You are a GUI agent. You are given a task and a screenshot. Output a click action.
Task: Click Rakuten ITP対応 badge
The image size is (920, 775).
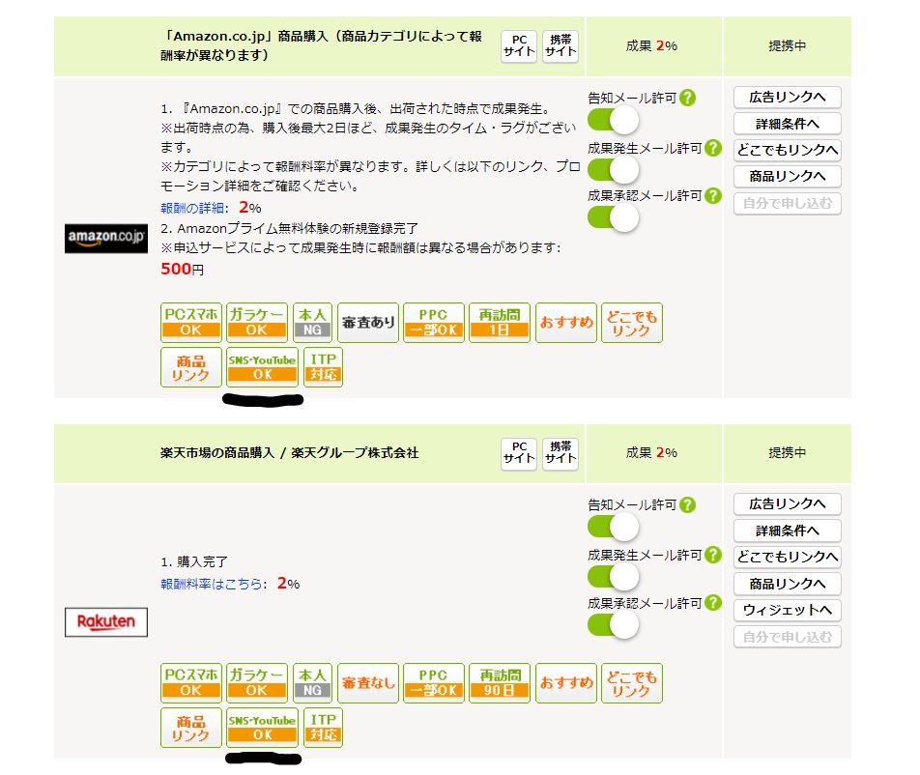[324, 728]
